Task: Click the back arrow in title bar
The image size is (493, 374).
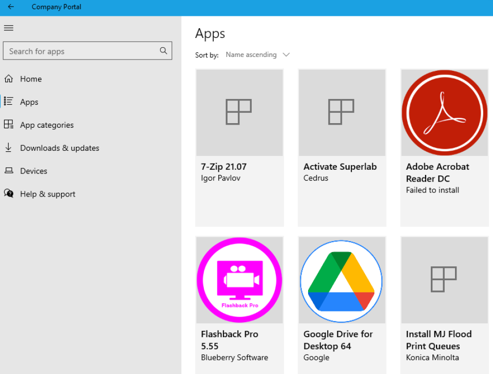Action: pos(11,7)
